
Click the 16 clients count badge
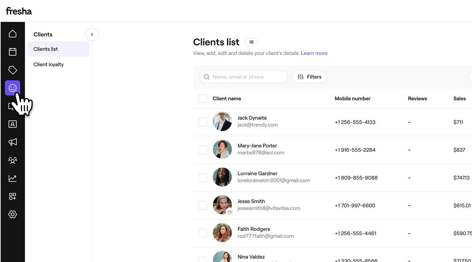[251, 42]
